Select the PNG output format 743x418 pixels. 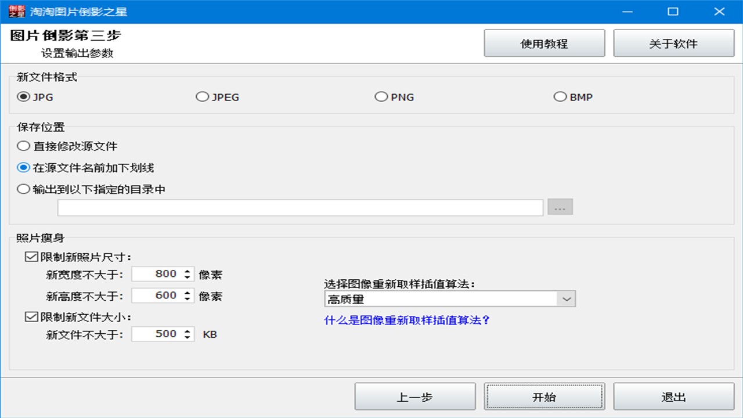pyautogui.click(x=381, y=97)
